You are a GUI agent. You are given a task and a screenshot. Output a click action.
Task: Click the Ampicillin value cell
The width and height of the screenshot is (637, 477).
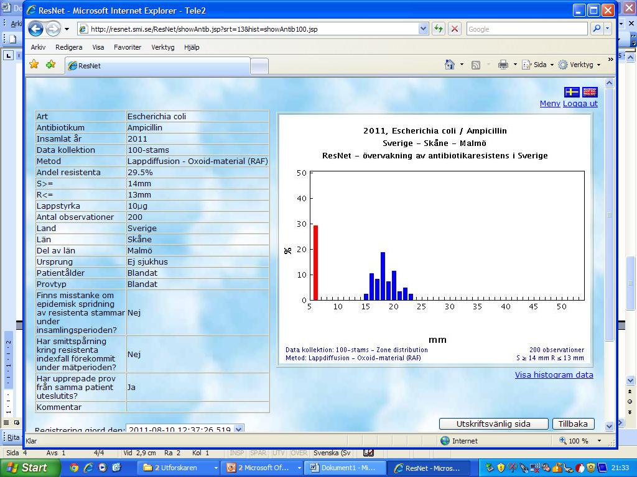click(197, 127)
